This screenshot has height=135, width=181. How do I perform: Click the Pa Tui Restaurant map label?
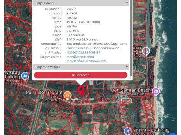44,92
